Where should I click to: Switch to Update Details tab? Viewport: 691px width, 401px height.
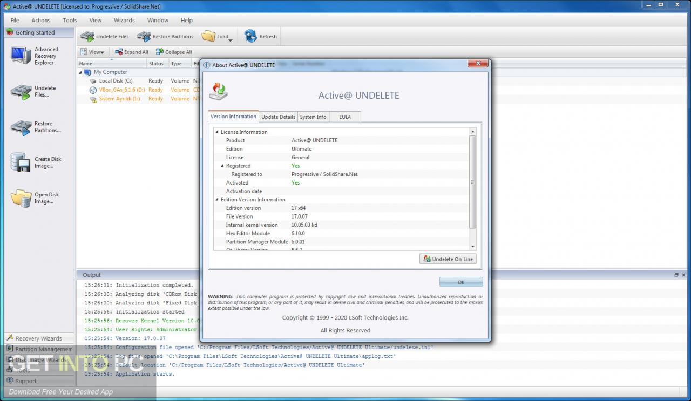coord(279,117)
